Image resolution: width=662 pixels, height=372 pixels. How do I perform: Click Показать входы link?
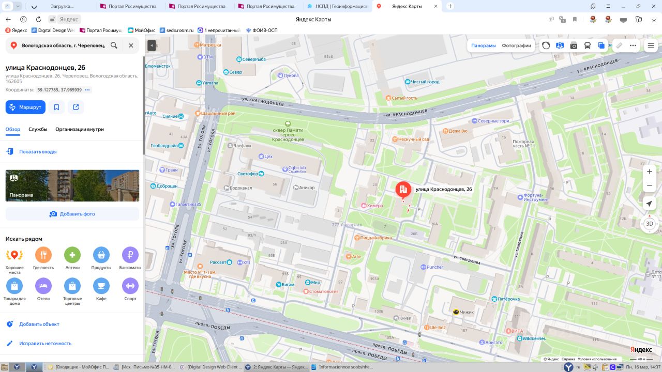(38, 152)
